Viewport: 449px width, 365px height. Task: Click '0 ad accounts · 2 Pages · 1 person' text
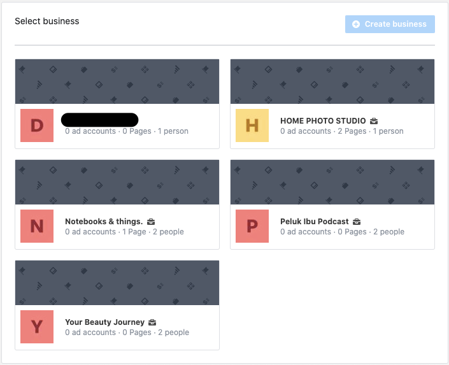pyautogui.click(x=342, y=131)
